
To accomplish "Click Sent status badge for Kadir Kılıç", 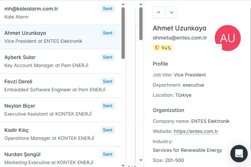I will (108, 130).
